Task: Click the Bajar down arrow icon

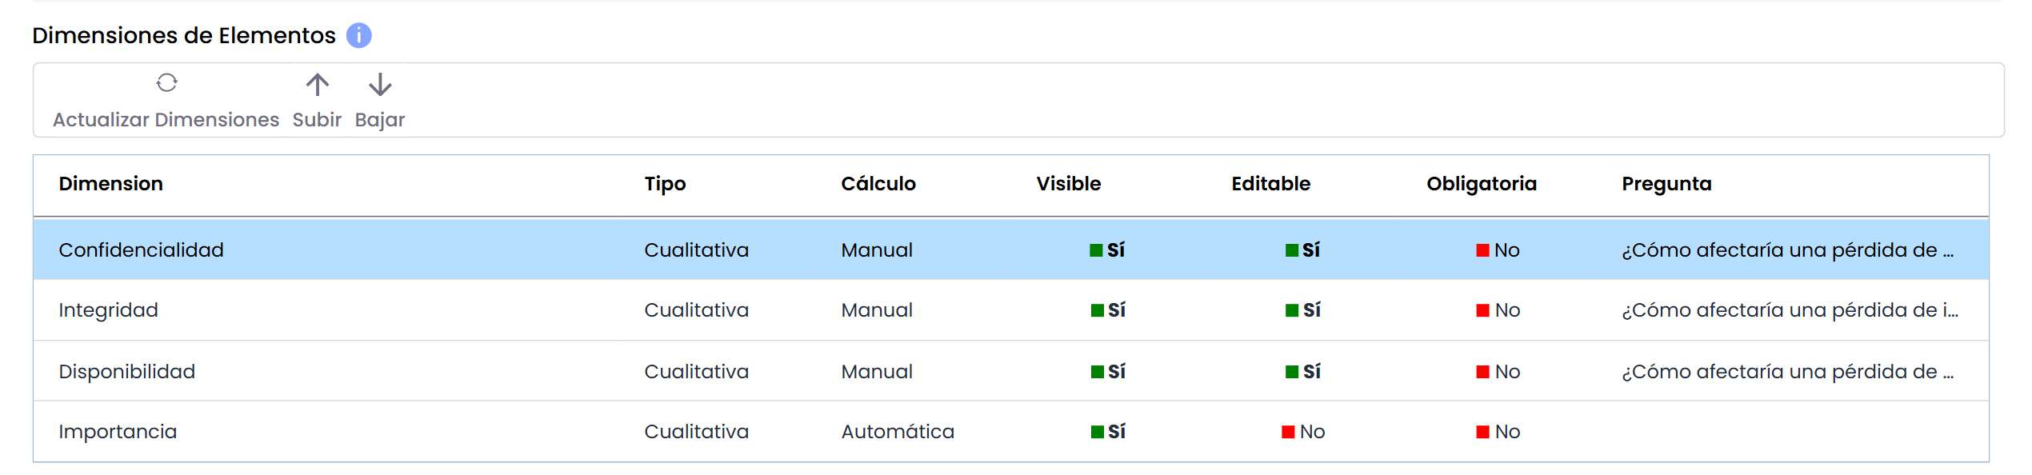Action: 380,84
